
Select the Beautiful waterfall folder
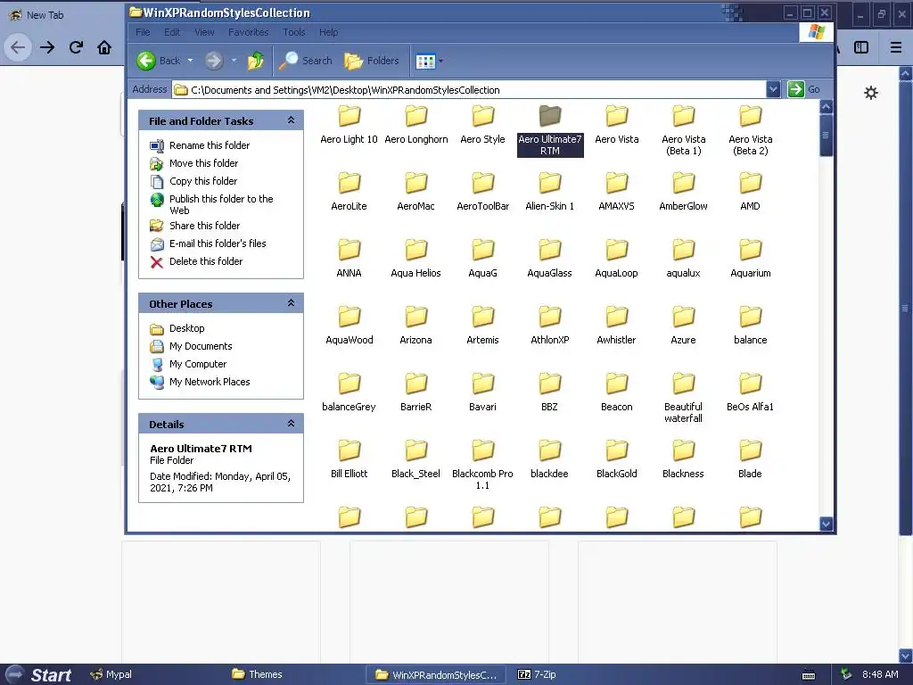point(684,399)
